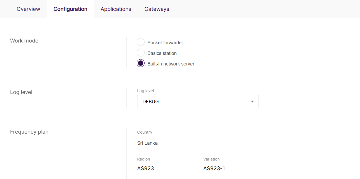Click the Sri Lanka country value
This screenshot has width=360, height=179.
(147, 143)
